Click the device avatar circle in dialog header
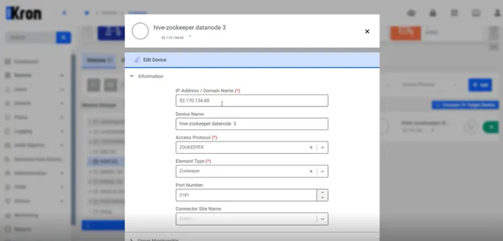The width and height of the screenshot is (503, 241). 140,31
